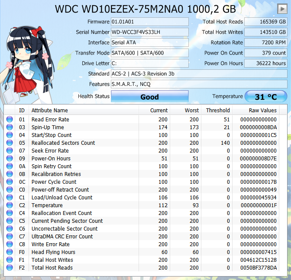Click the Threshold column header

pos(218,111)
